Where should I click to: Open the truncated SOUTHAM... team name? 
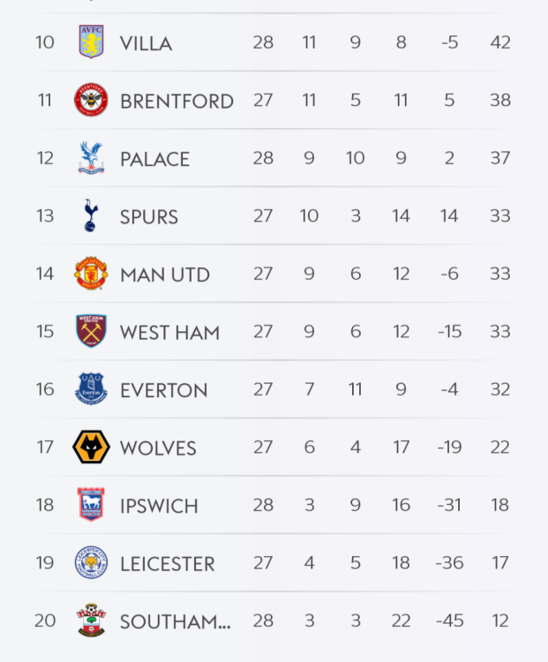pos(175,621)
